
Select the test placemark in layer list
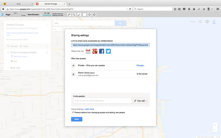(15, 61)
